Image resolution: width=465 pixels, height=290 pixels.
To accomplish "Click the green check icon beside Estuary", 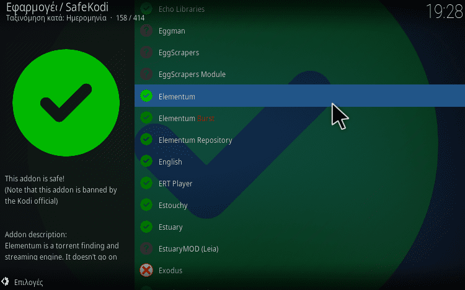I will [x=146, y=227].
